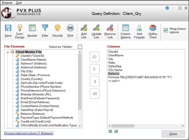Click the Close button
Screen dimensions: 189x140
click(x=173, y=134)
